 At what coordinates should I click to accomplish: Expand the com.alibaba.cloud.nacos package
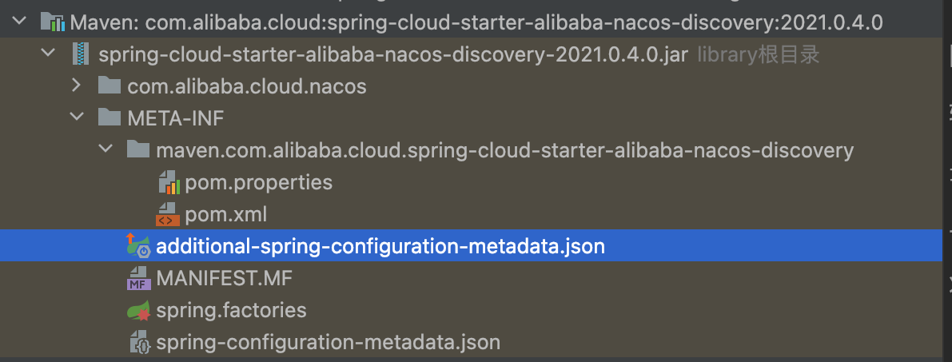(77, 86)
